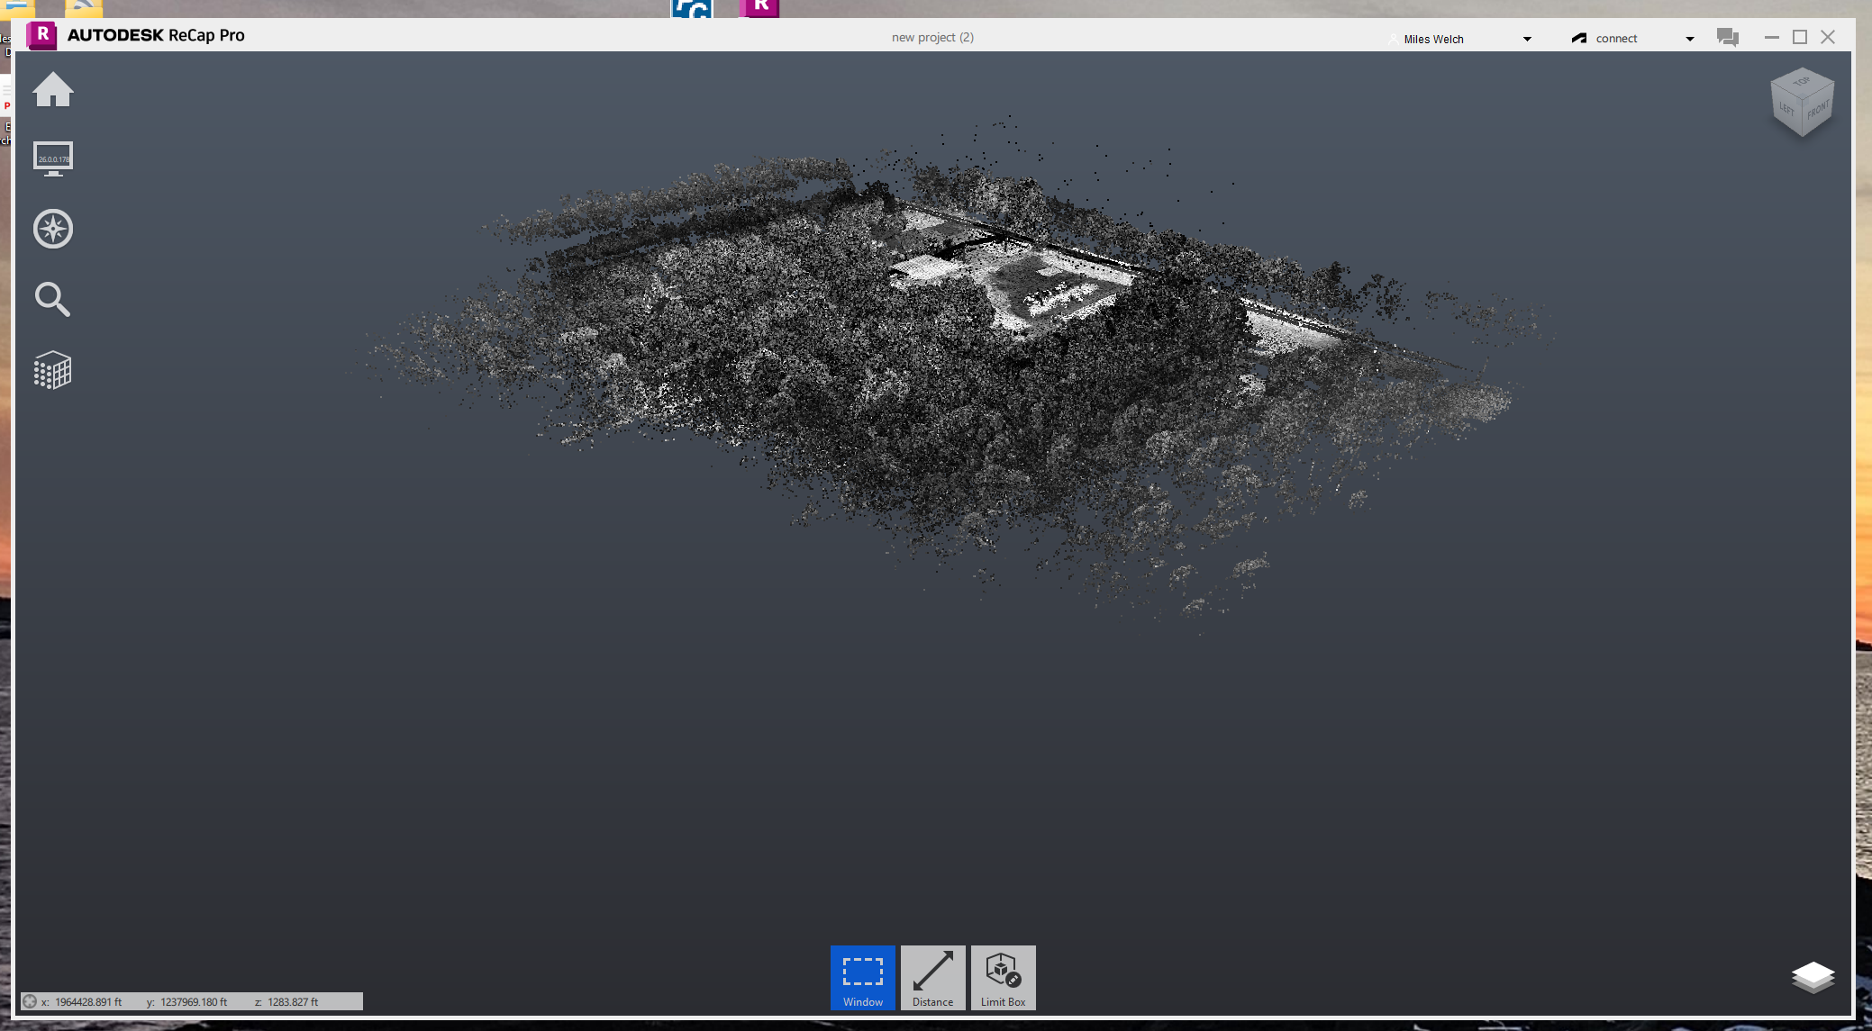This screenshot has width=1872, height=1031.
Task: Open the Navigation compass icon
Action: click(x=53, y=229)
